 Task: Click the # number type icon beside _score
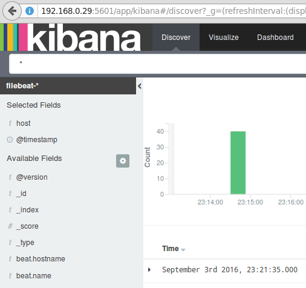(10, 226)
